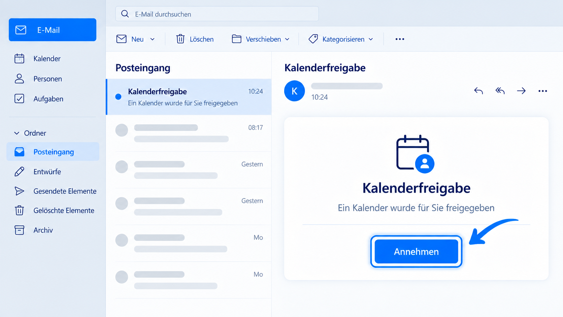Viewport: 563px width, 317px height.
Task: Click the Reply all double-arrow icon
Action: click(x=500, y=91)
